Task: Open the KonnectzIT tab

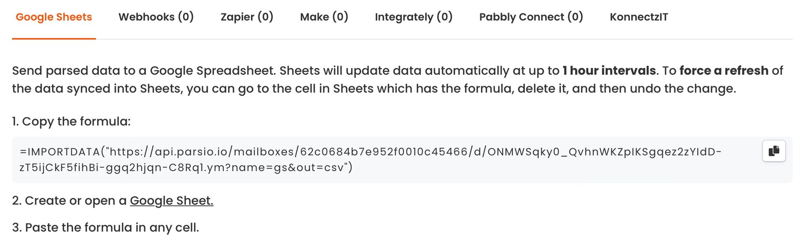Action: tap(639, 17)
